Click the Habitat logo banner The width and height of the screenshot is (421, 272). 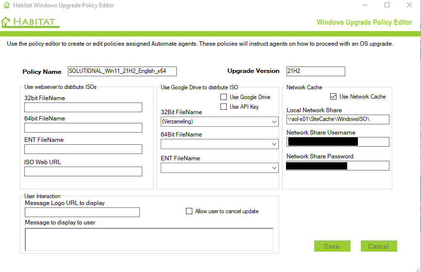pos(30,22)
